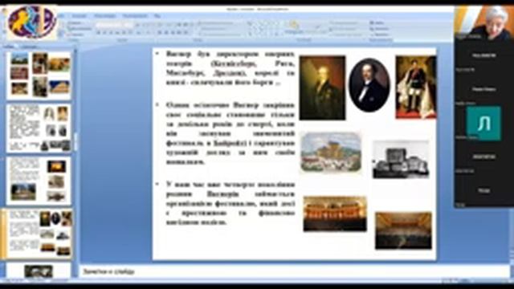Click the portrait of king in white robe
This screenshot has height=289, width=514.
tap(416, 88)
